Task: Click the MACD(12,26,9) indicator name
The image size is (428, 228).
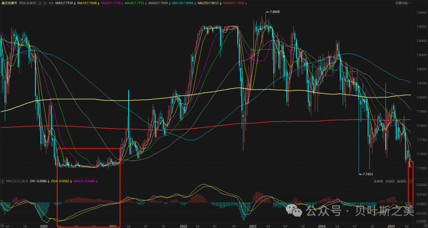Action: [16, 181]
